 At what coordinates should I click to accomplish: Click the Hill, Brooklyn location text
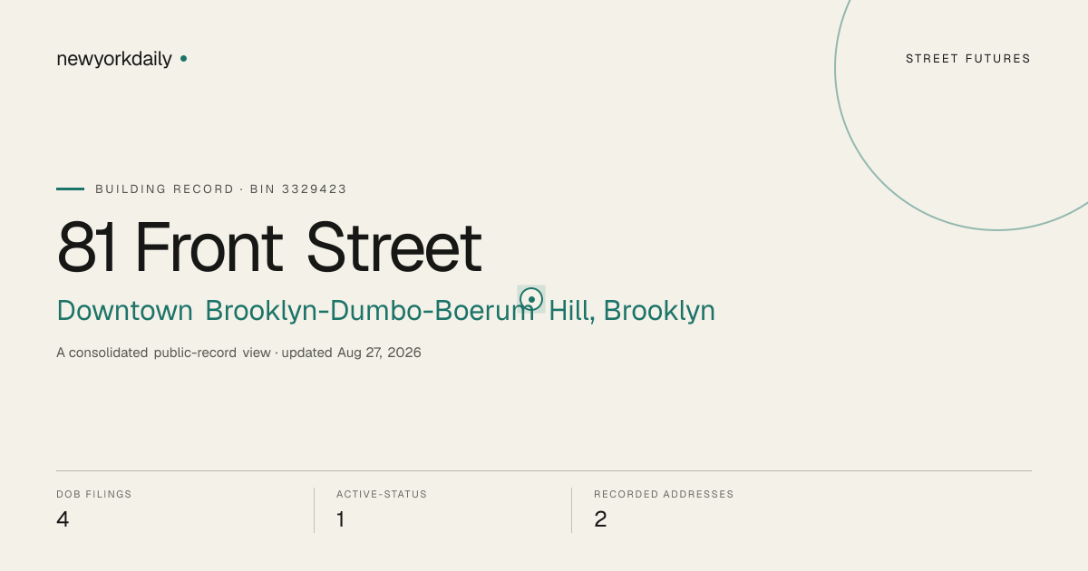tap(632, 311)
